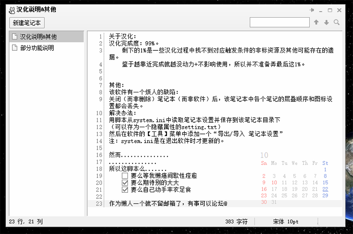
Task: Click line 11 text about system.ini script
Action: click(195, 120)
